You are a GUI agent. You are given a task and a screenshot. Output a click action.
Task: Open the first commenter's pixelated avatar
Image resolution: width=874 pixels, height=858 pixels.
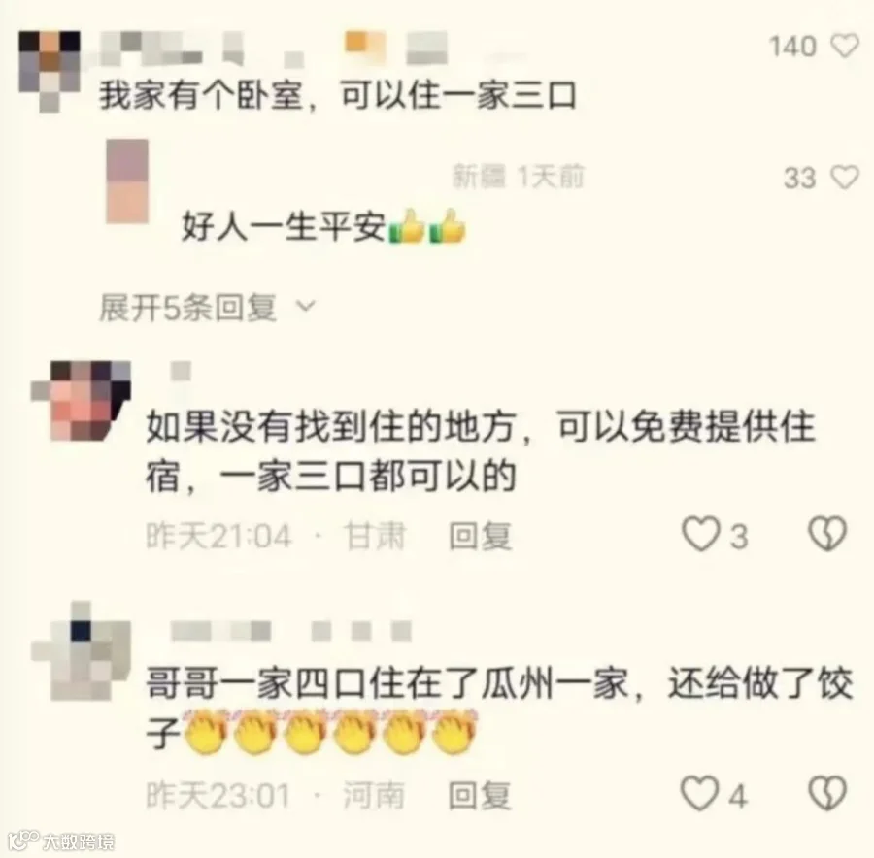[x=50, y=71]
